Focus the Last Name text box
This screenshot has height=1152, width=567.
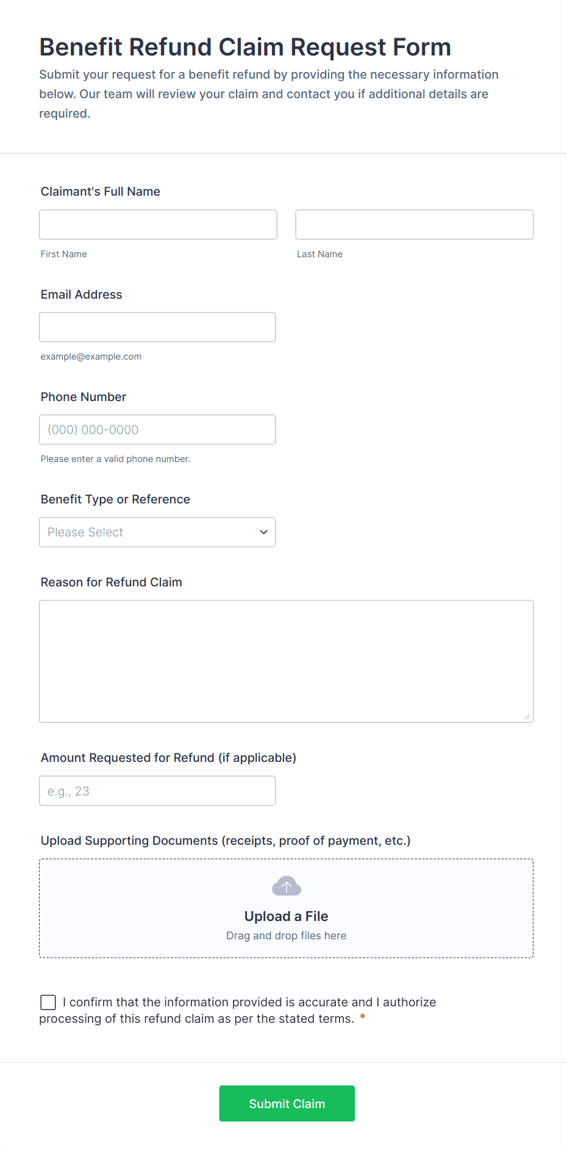click(414, 225)
